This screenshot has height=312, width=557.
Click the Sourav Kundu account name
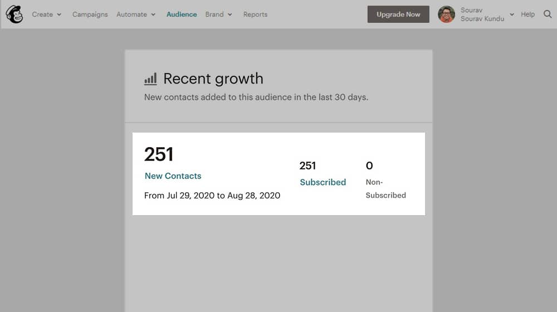482,19
